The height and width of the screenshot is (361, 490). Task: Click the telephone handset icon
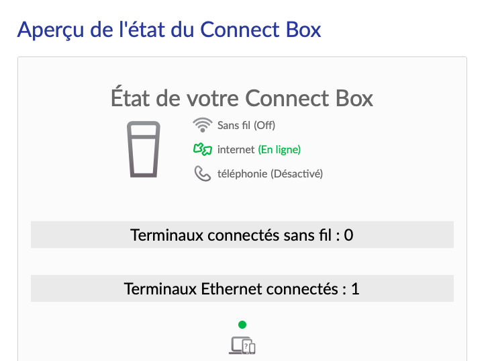point(202,173)
